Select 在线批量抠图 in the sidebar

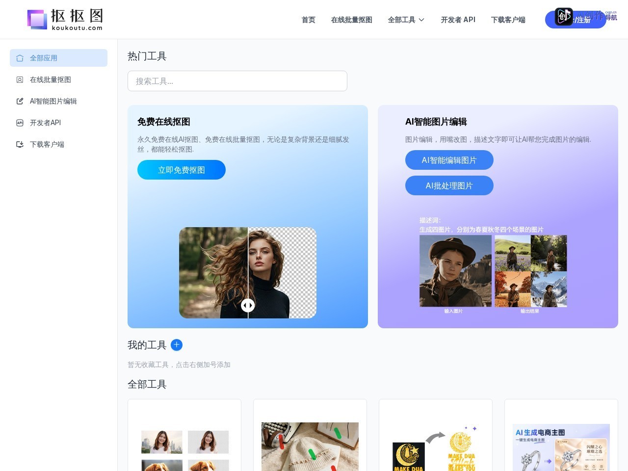click(58, 79)
